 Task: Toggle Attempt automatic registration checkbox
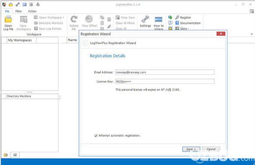(96, 136)
